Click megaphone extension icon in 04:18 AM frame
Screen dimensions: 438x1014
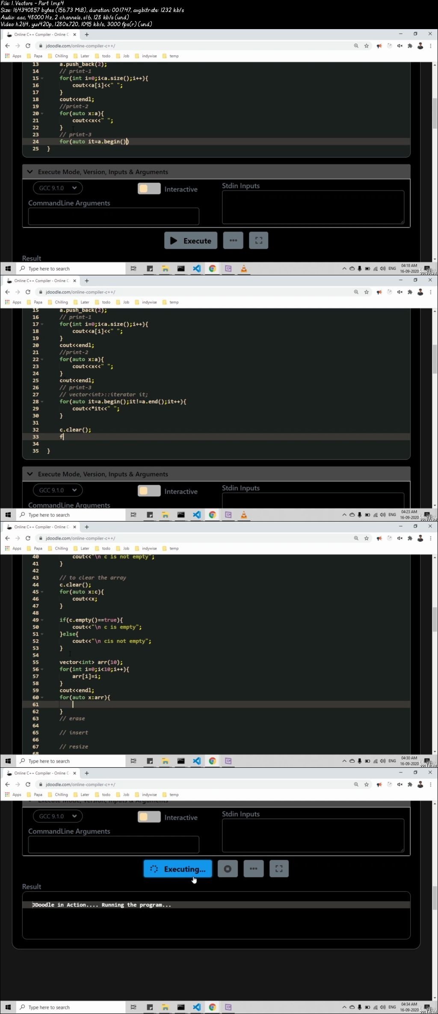(379, 46)
